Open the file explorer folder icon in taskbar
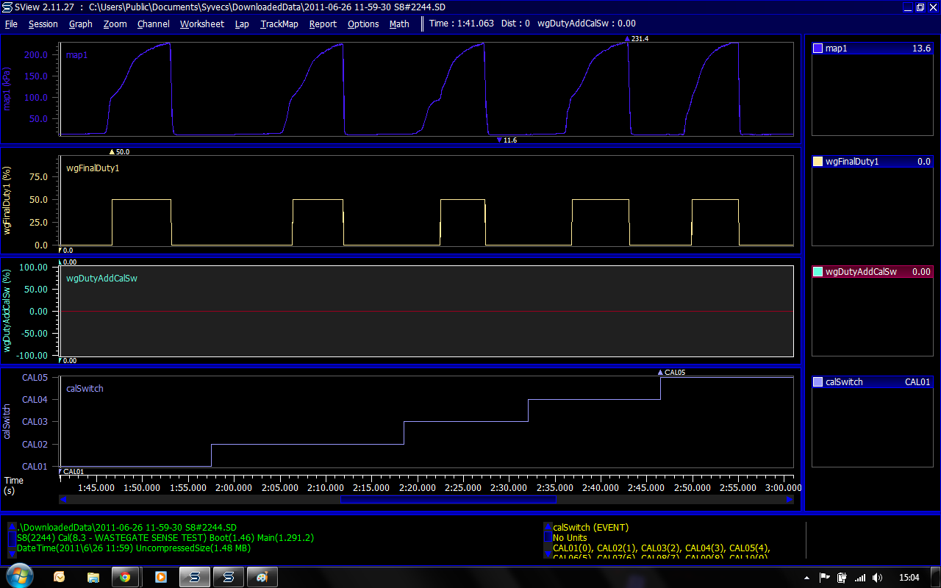 pyautogui.click(x=93, y=577)
